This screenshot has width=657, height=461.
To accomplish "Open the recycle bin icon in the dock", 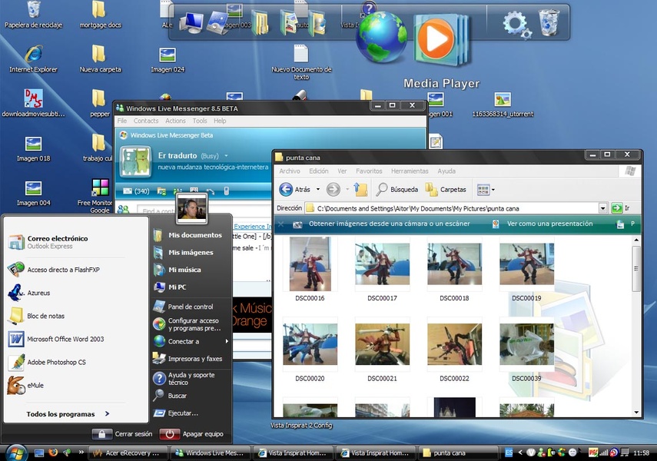I will pyautogui.click(x=549, y=22).
